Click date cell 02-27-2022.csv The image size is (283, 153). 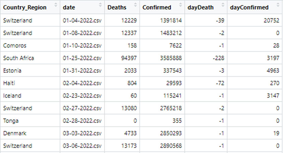82,108
